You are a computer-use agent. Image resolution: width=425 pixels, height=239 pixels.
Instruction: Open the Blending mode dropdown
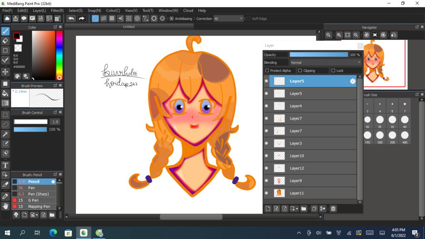(x=325, y=62)
